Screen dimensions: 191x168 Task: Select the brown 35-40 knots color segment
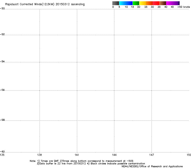point(163,3)
